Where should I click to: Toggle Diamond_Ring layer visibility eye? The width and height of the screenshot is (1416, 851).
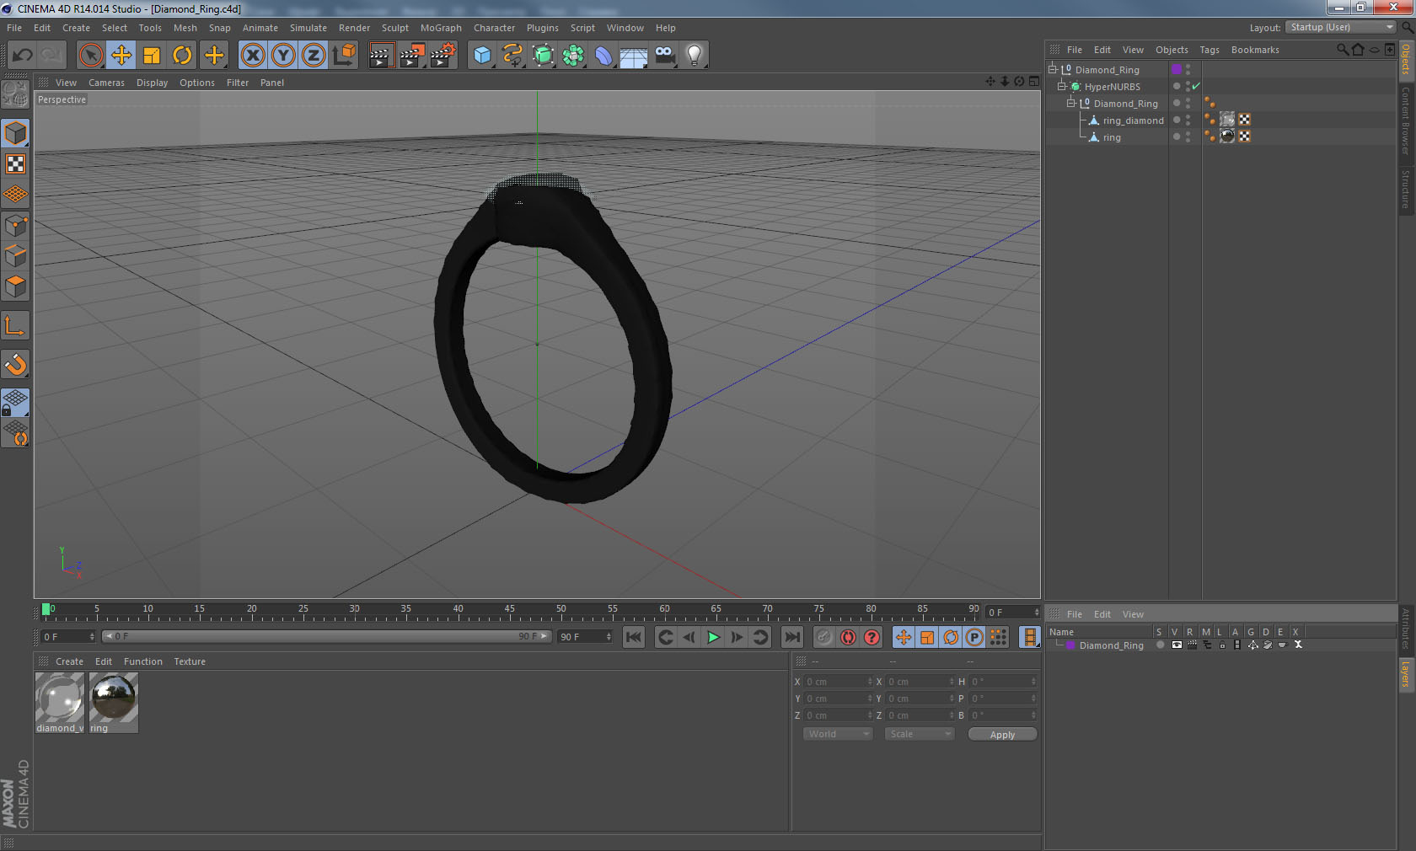[1177, 645]
